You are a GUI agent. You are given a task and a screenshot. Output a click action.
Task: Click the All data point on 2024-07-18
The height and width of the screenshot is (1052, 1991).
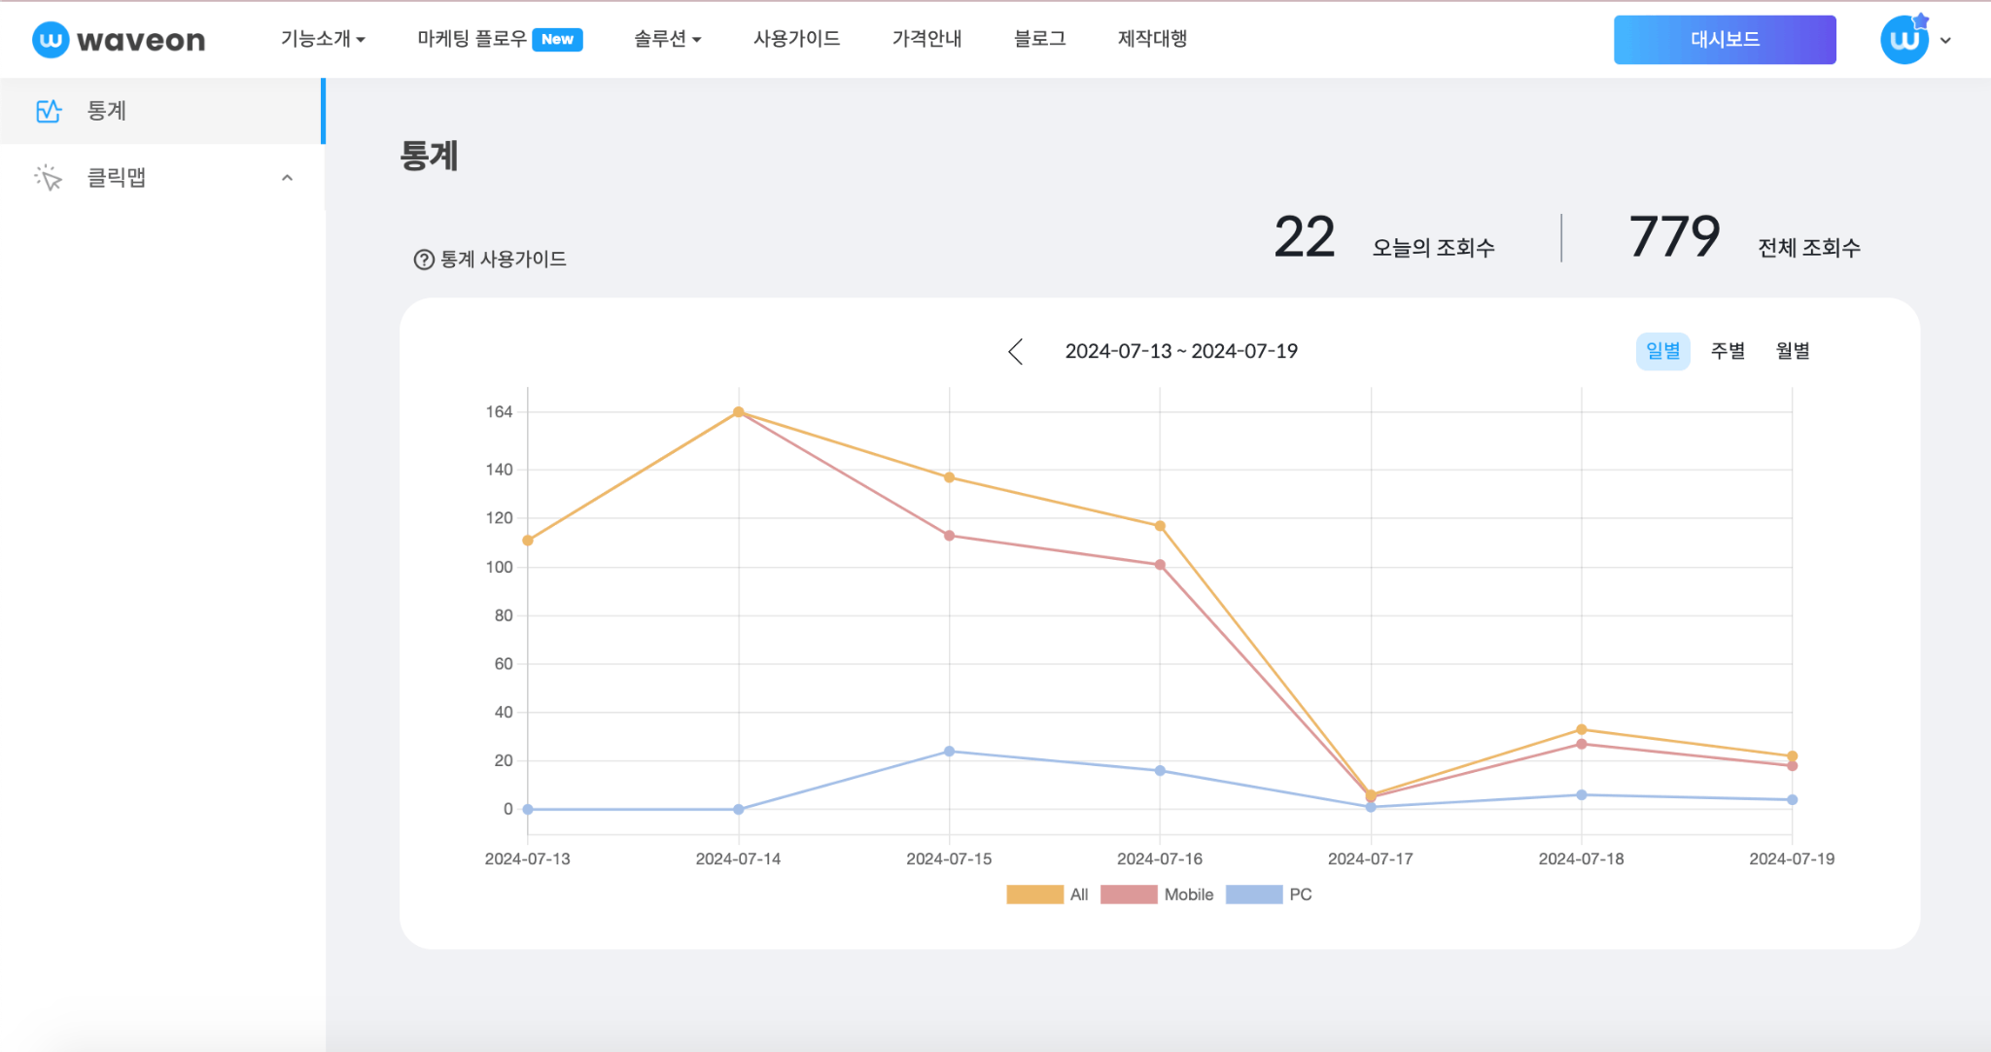click(x=1582, y=729)
